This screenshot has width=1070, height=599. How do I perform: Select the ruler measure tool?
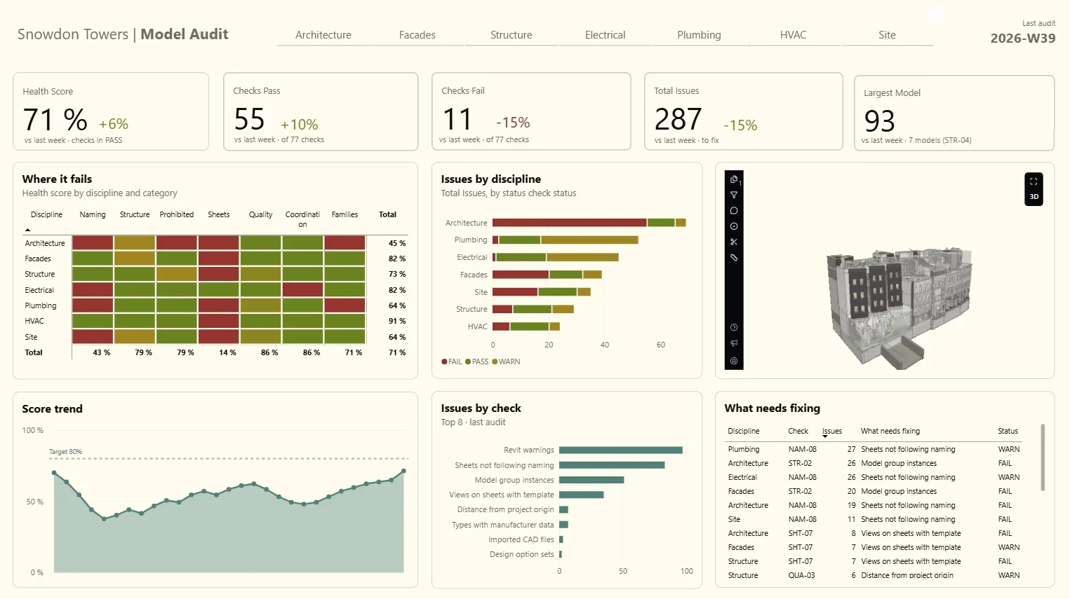click(734, 258)
